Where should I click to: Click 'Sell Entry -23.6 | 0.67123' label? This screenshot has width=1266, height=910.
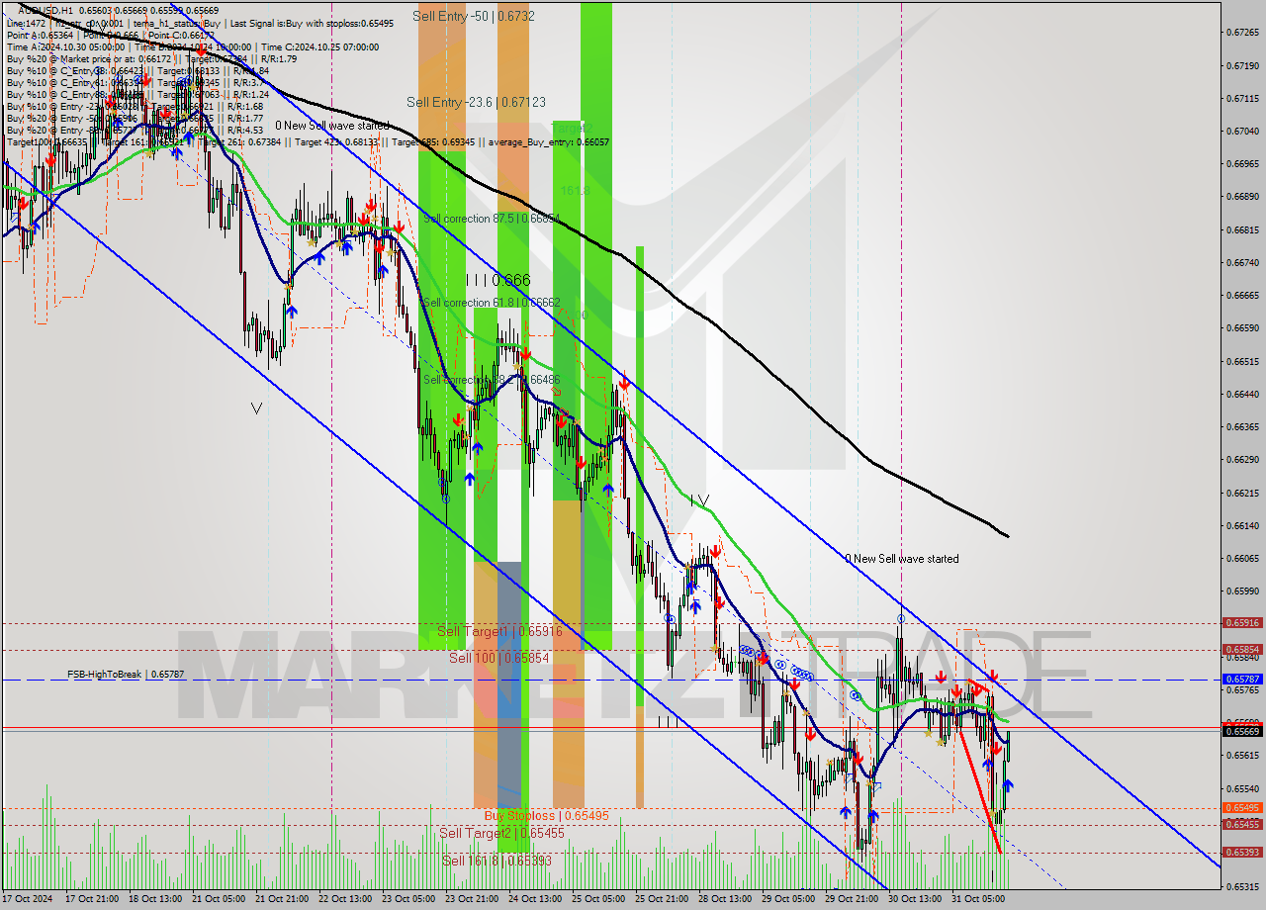click(476, 102)
